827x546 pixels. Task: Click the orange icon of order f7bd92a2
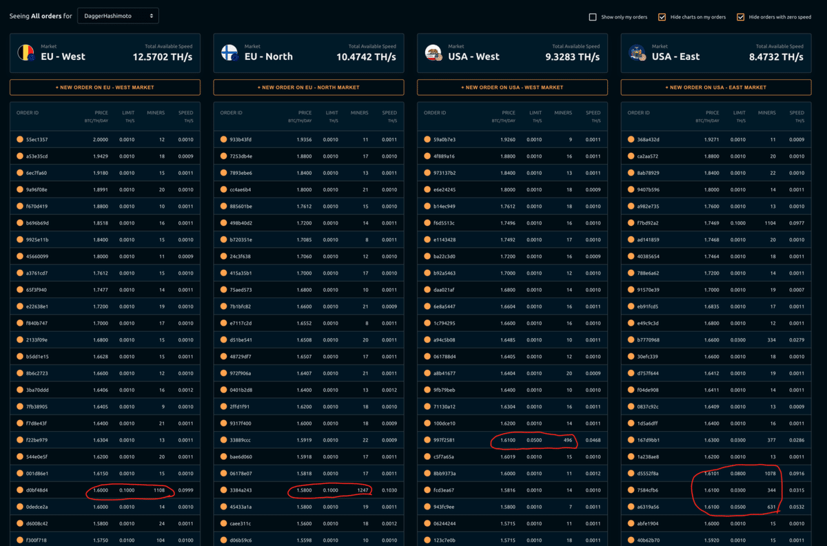point(631,223)
